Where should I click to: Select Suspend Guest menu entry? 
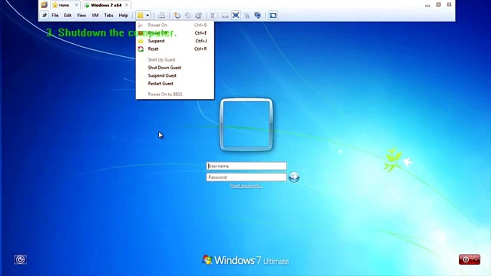pos(175,76)
